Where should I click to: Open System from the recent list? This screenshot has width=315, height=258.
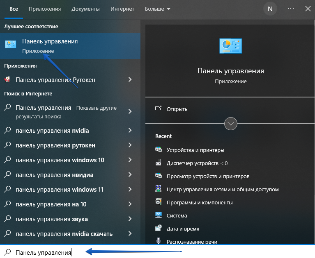(177, 215)
